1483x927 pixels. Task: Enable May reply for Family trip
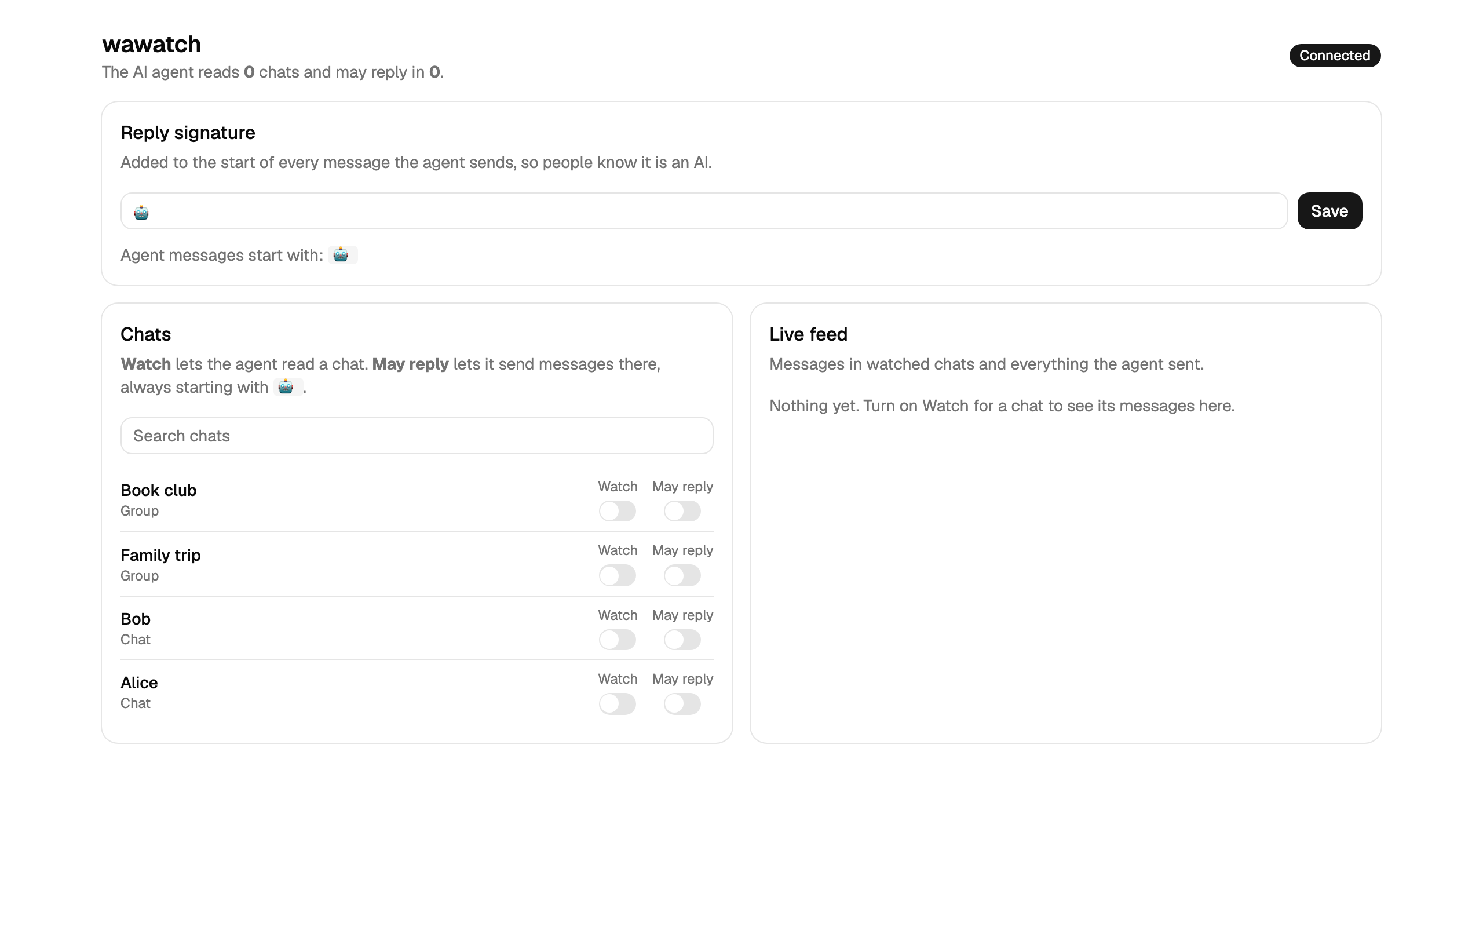(682, 575)
